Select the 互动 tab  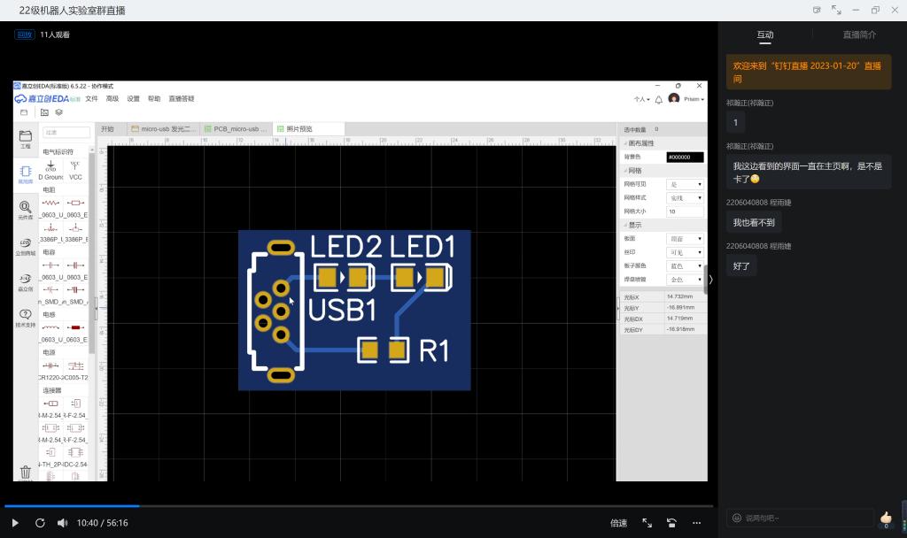pyautogui.click(x=764, y=35)
